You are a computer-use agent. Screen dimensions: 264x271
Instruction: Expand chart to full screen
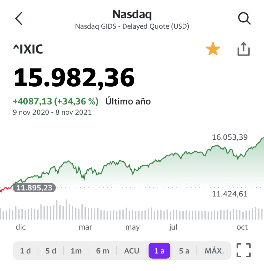(x=244, y=250)
